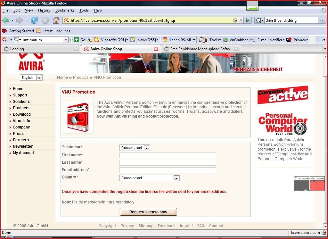Open the Home page icon in navigation toolbar

click(56, 20)
